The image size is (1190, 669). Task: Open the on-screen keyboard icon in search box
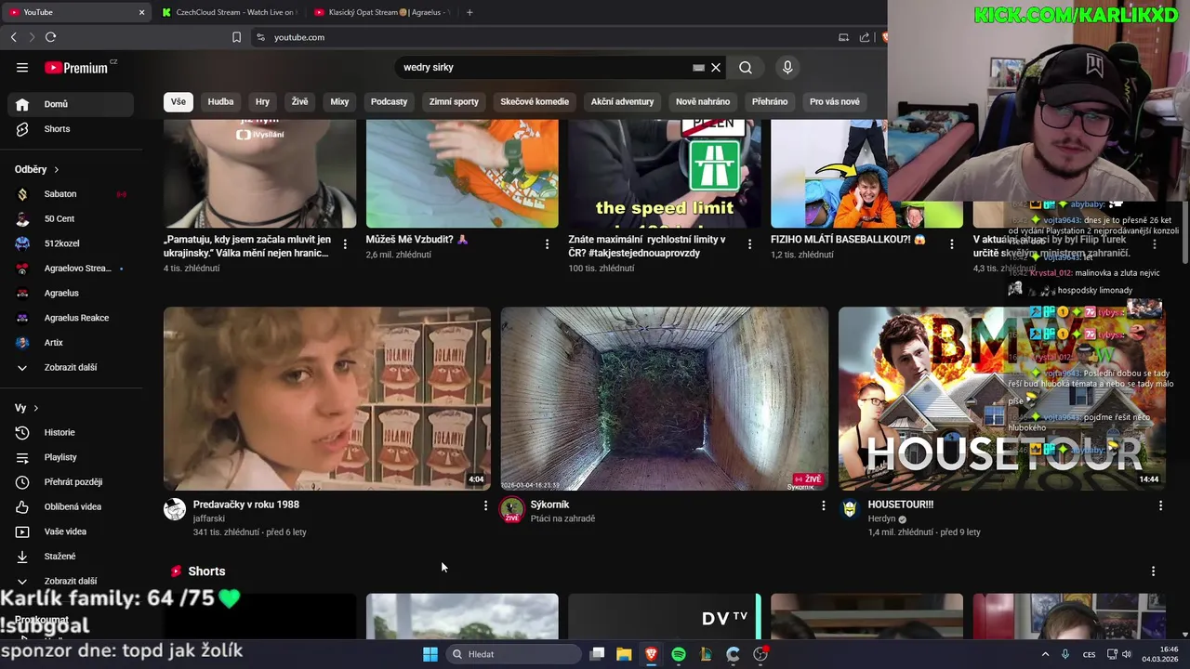[698, 67]
